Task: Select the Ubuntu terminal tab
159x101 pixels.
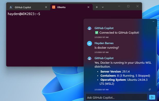Action: pos(71,7)
